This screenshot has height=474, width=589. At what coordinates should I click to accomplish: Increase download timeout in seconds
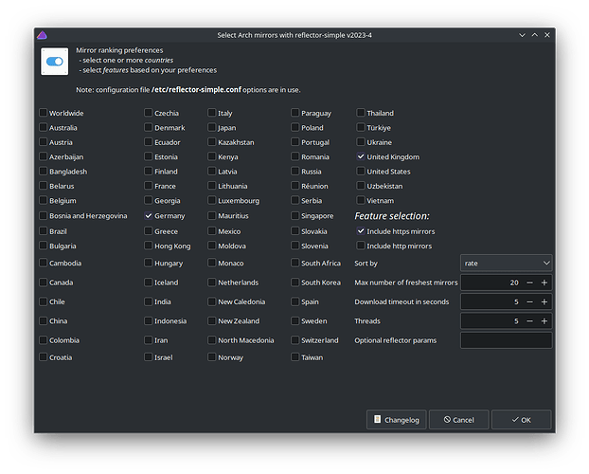(544, 301)
